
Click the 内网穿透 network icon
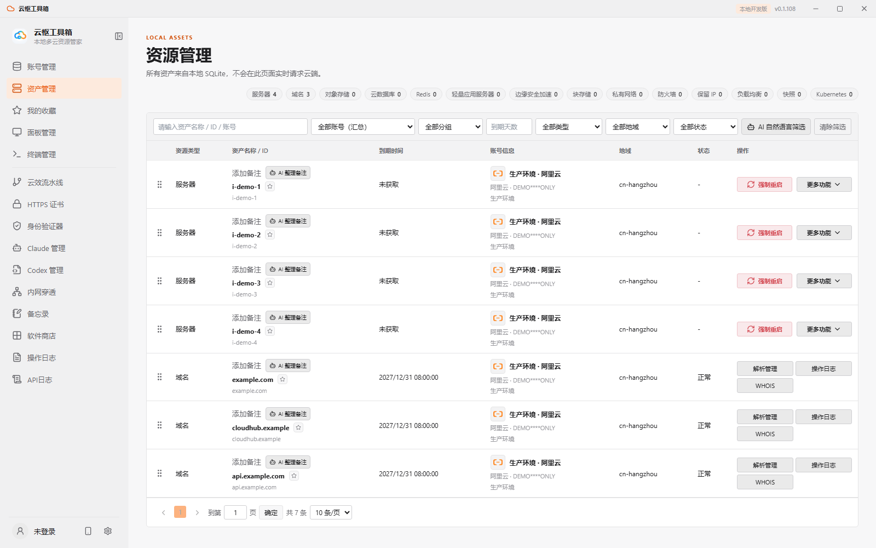pos(17,292)
